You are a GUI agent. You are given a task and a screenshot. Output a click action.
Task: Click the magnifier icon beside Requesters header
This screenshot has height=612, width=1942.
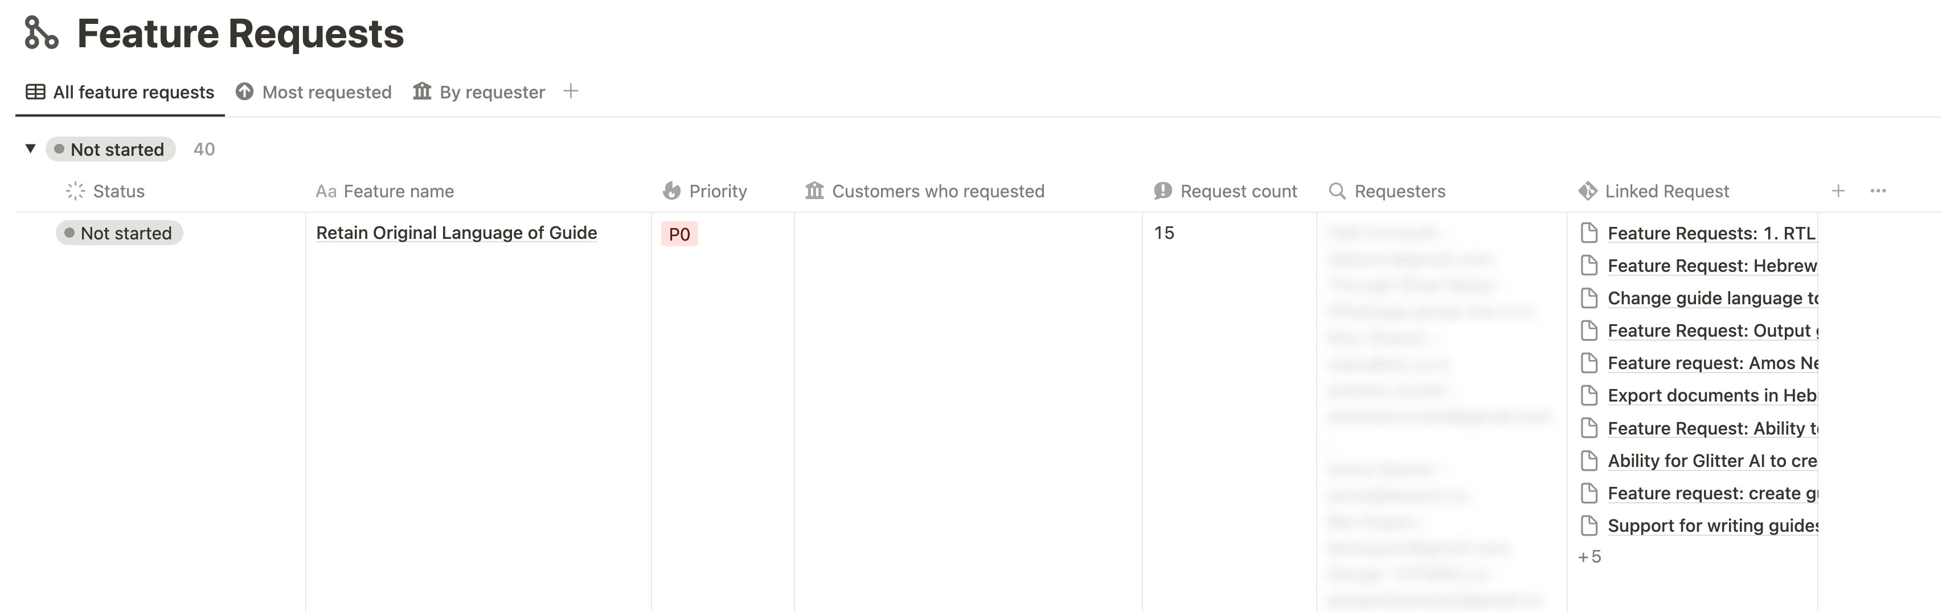pyautogui.click(x=1337, y=191)
